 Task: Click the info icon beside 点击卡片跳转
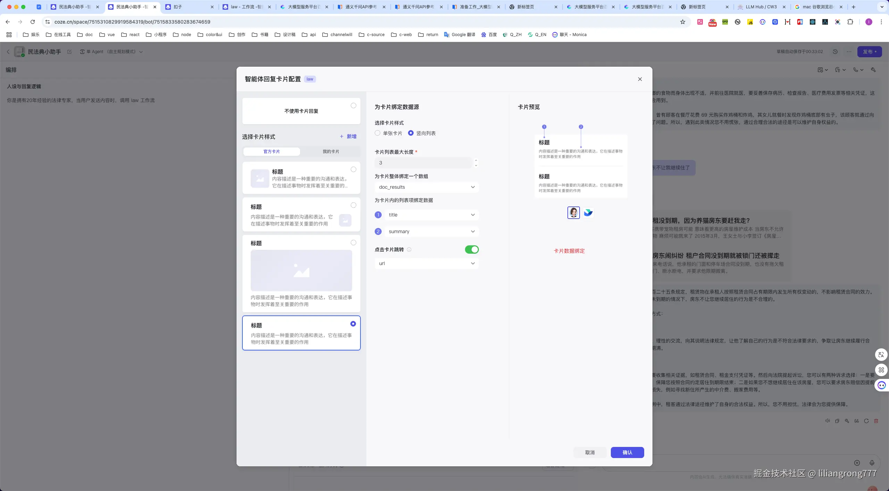point(409,249)
